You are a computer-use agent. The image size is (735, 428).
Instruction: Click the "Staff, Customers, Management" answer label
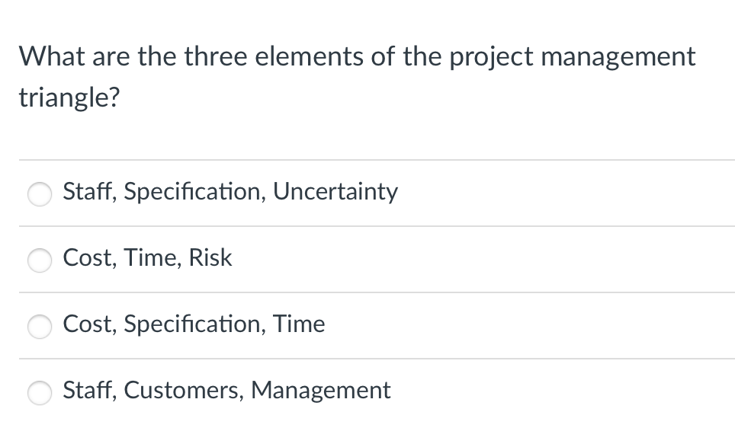click(227, 390)
